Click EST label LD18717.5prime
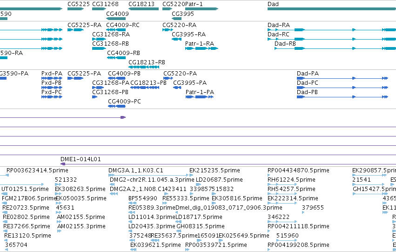 (x=199, y=217)
